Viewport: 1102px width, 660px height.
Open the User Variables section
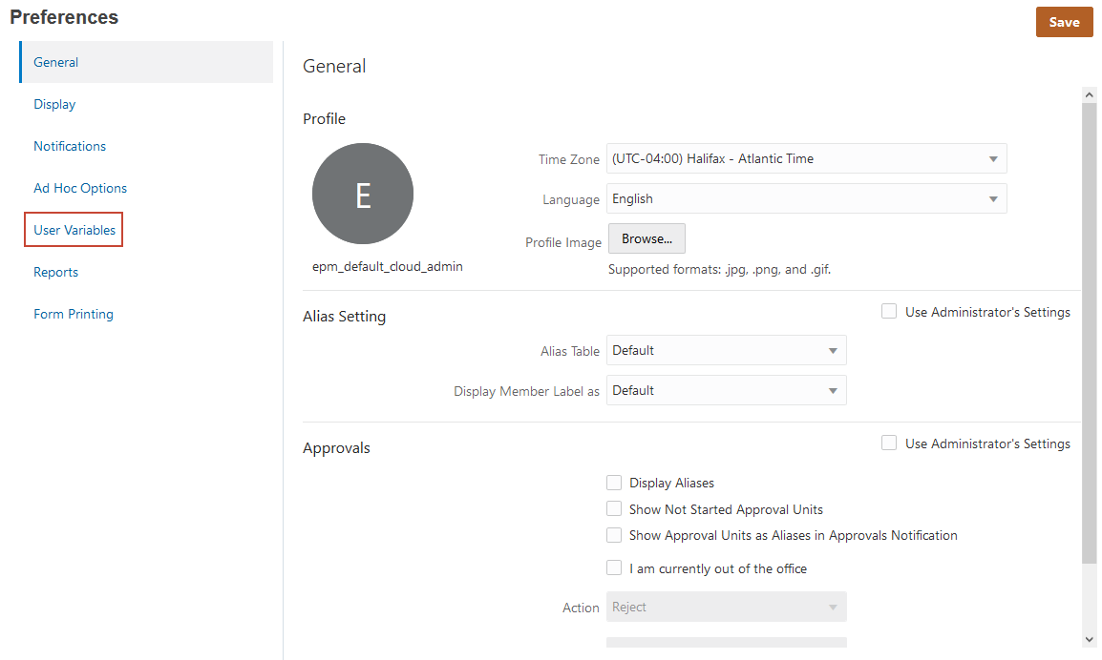click(x=73, y=229)
